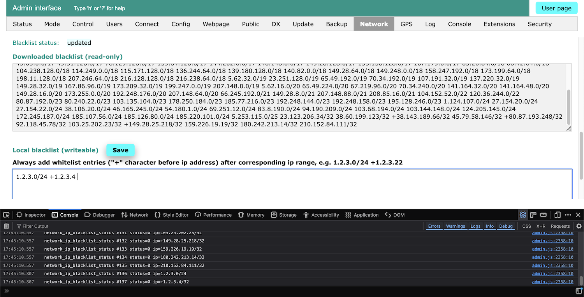Click the React devtools atom icon

(523, 215)
